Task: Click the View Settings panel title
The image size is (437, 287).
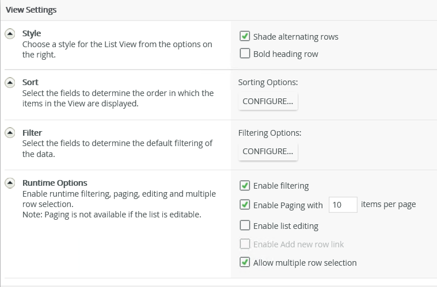Action: (31, 10)
